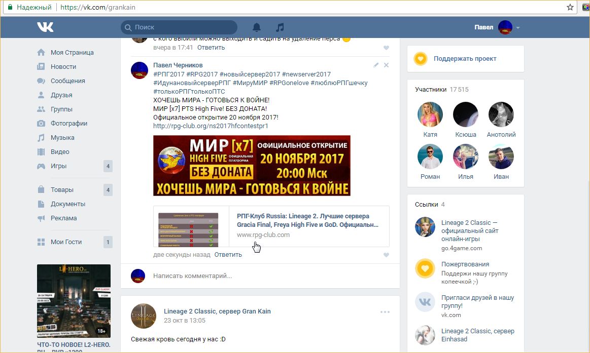Click hashtag #newserver2017
Screen dimensions: 590x353
pyautogui.click(x=306, y=74)
